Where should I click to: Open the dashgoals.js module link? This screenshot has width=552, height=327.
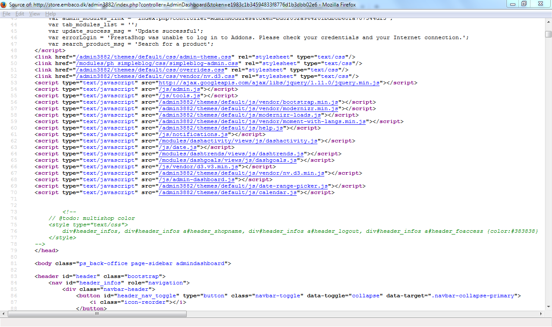pos(228,160)
